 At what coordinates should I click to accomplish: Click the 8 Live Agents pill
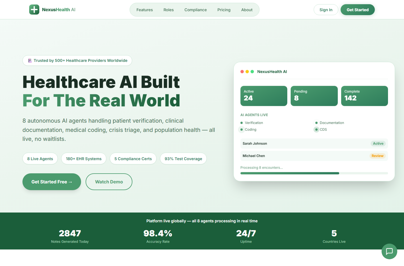40,159
